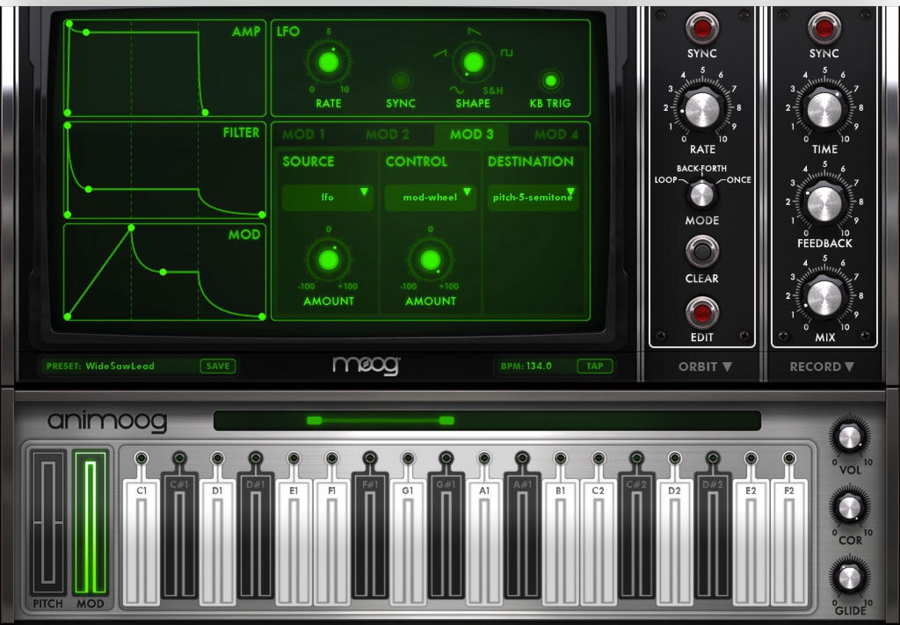Image resolution: width=900 pixels, height=625 pixels.
Task: Open the DESTINATION pitch-5-semitone dropdown
Action: (x=533, y=197)
